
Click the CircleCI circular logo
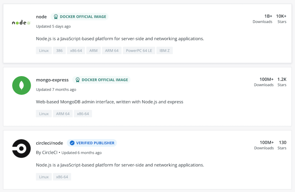pos(21,148)
